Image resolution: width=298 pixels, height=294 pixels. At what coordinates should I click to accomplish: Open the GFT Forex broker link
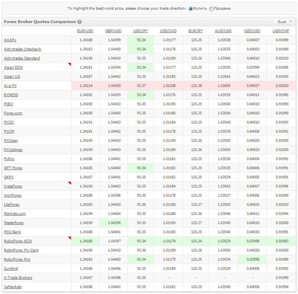tap(13, 168)
